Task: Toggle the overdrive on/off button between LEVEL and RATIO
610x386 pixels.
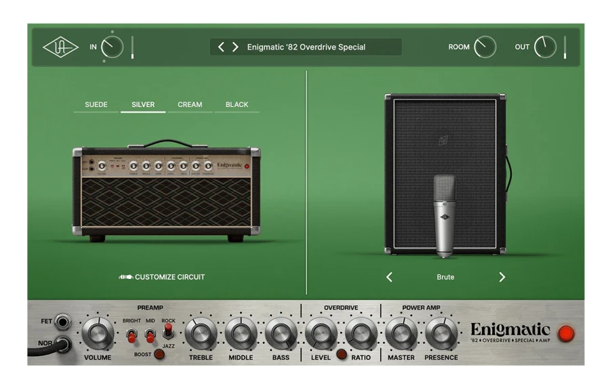Action: 342,355
